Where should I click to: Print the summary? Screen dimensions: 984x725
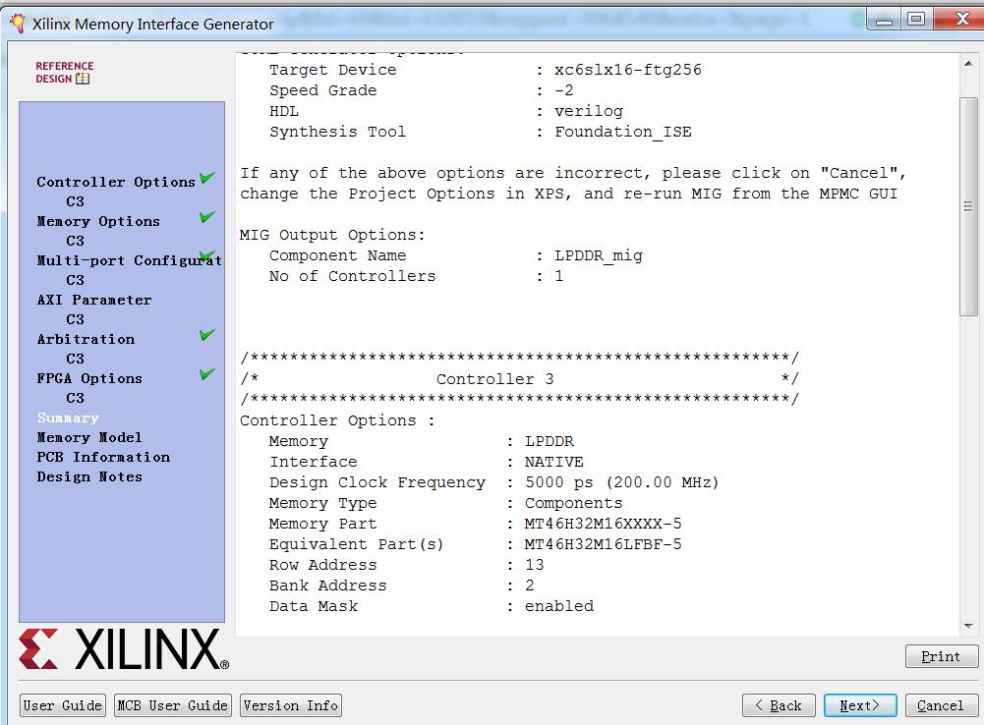942,656
